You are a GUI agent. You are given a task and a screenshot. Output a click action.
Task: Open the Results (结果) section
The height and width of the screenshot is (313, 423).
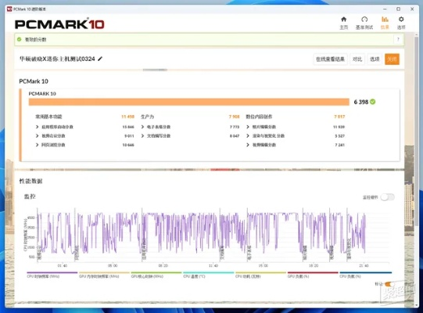tap(385, 23)
